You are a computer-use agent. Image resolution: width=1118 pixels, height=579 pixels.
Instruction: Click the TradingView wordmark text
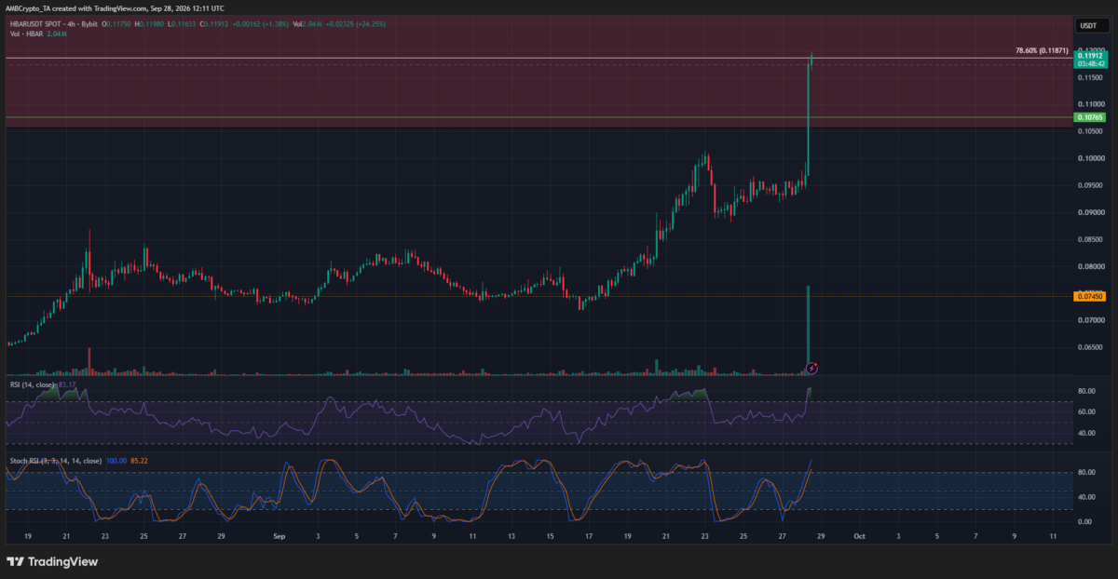click(x=63, y=561)
